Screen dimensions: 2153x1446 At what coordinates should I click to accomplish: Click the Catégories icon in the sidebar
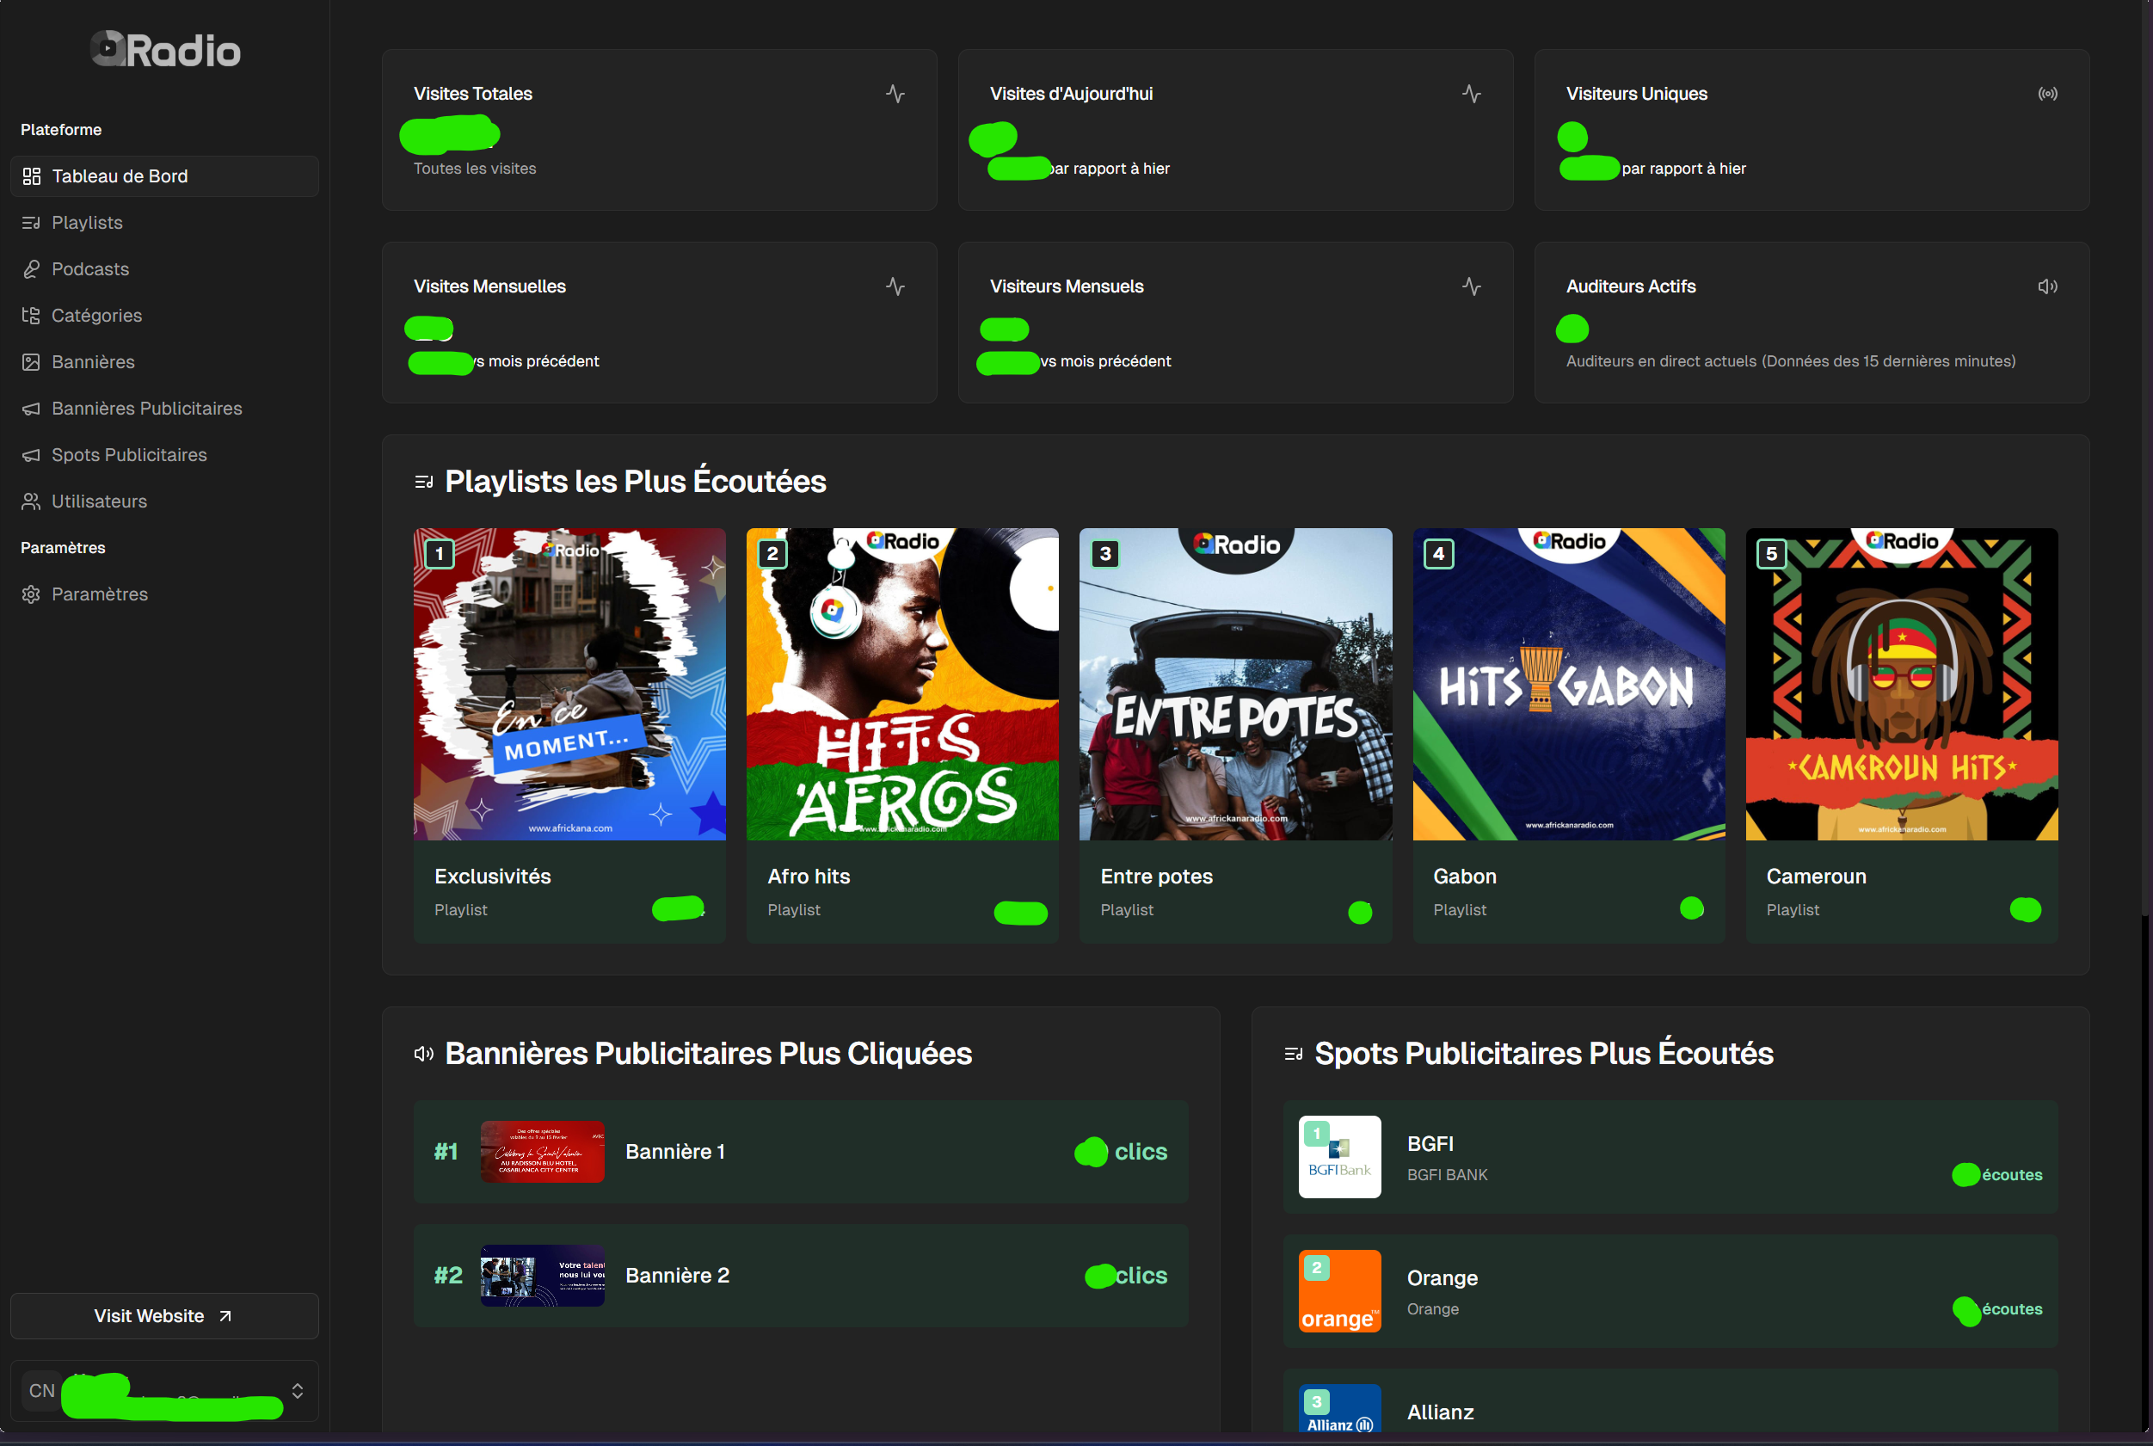[x=30, y=316]
